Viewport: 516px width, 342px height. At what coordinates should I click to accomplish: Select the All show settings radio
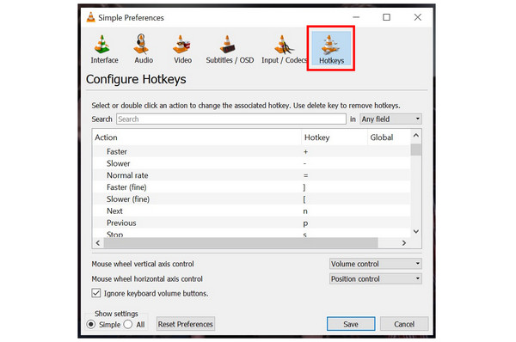pos(128,325)
